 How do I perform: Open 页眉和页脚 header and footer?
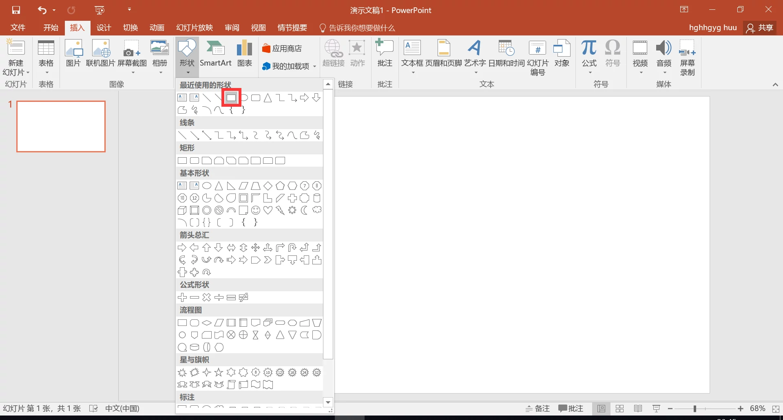click(x=444, y=53)
